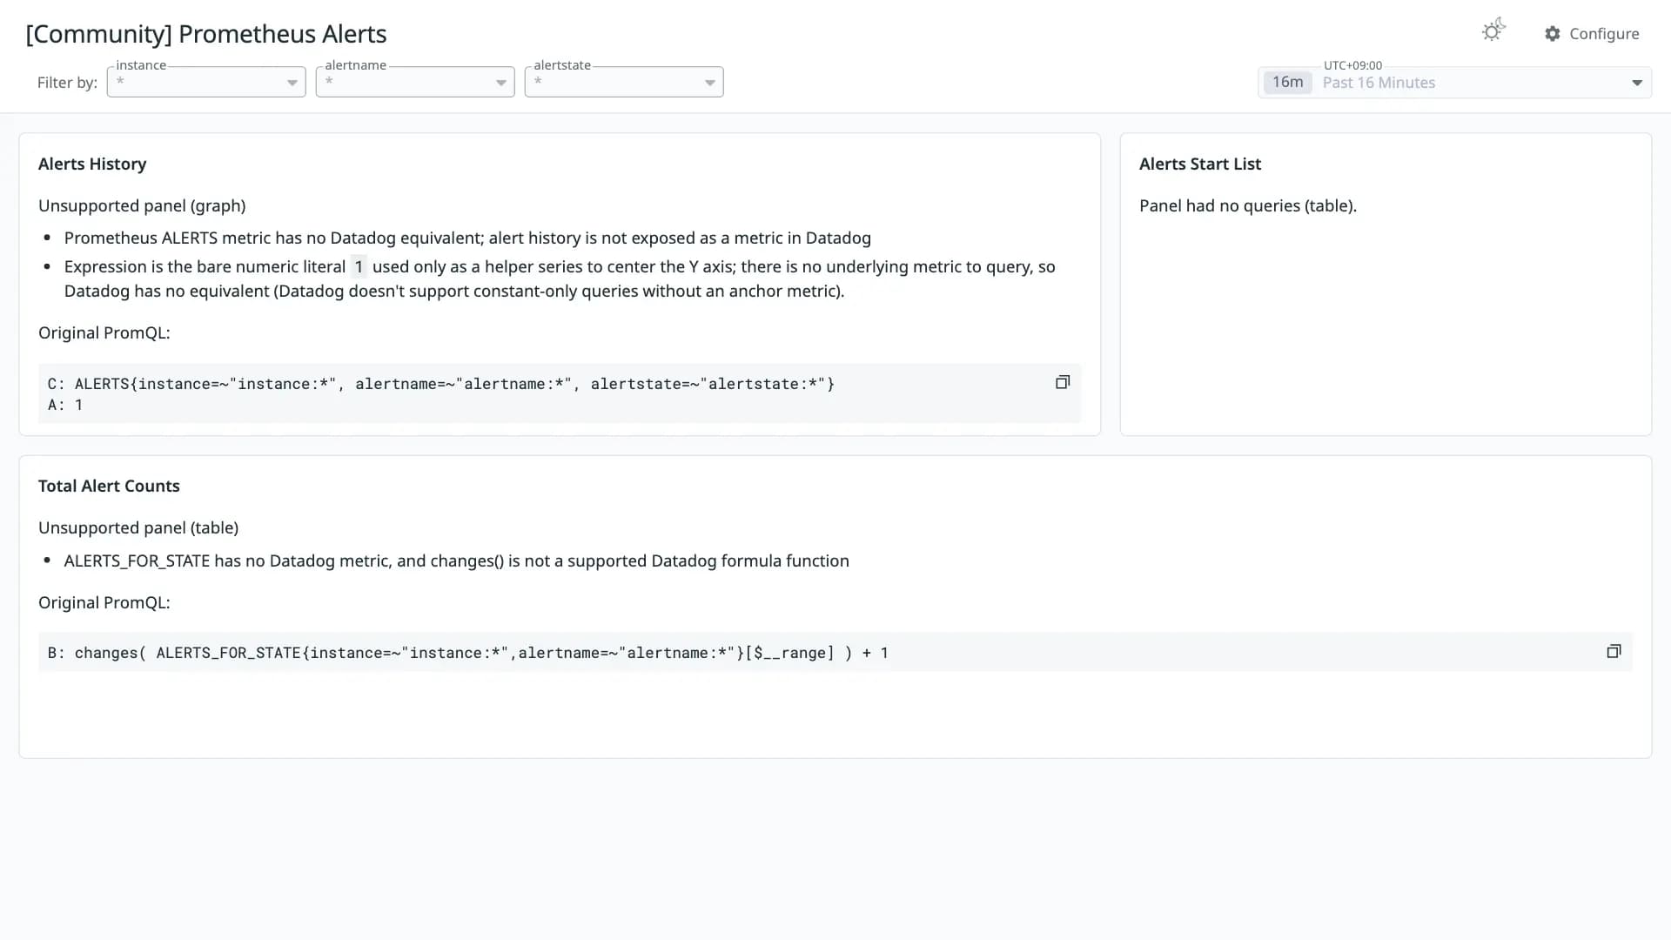1671x940 pixels.
Task: Click the changes() ALERTS_FOR_STATE PromQL code line
Action: coord(468,653)
